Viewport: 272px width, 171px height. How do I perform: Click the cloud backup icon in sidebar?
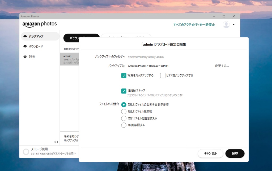pos(25,36)
